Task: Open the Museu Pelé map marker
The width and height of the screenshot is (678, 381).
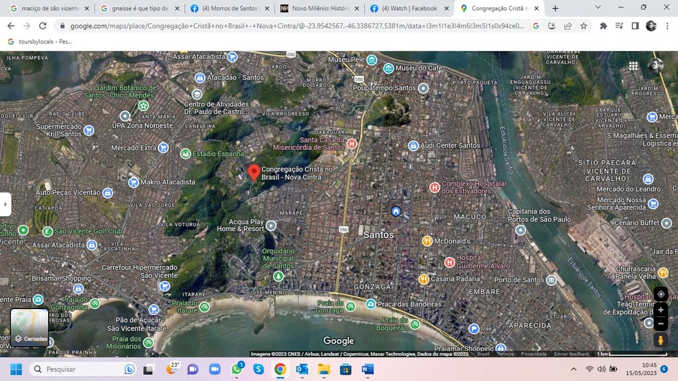Action: [x=372, y=60]
